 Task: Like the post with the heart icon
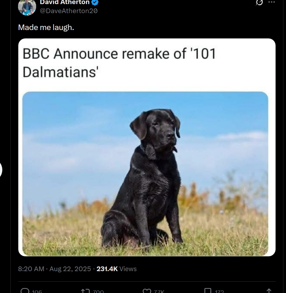146,291
